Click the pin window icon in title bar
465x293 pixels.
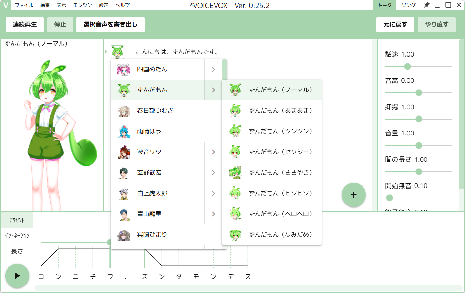tap(426, 5)
